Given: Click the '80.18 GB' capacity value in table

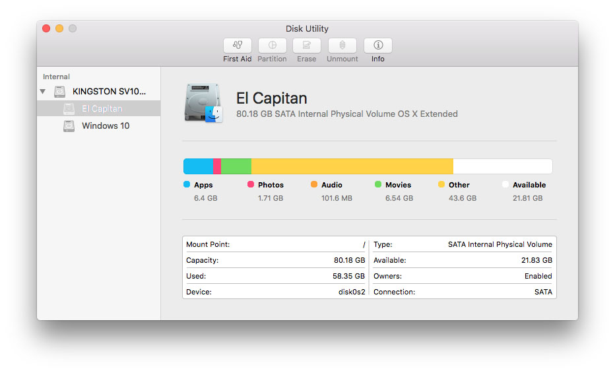Looking at the screenshot, I should [350, 260].
